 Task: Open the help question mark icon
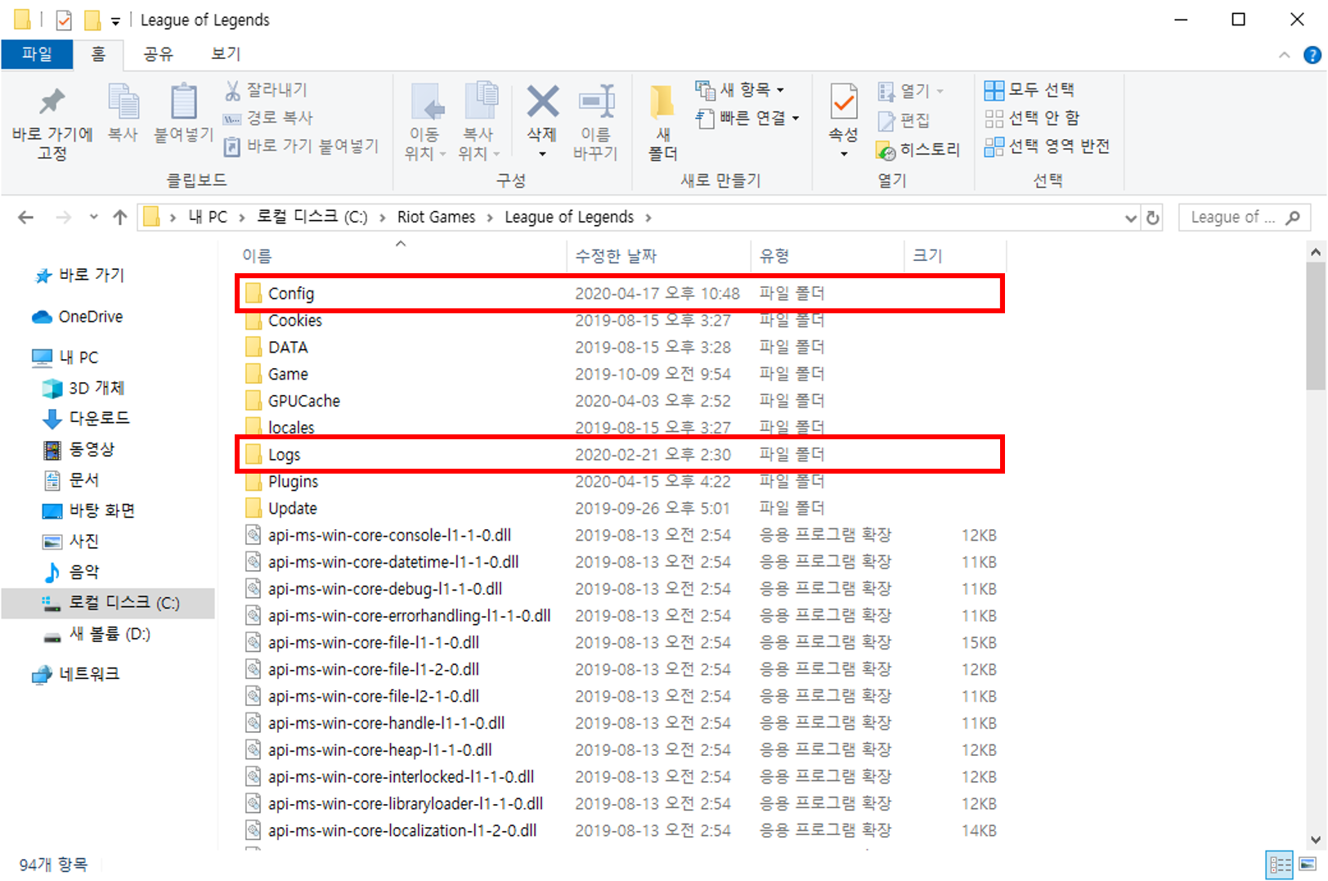coord(1312,55)
